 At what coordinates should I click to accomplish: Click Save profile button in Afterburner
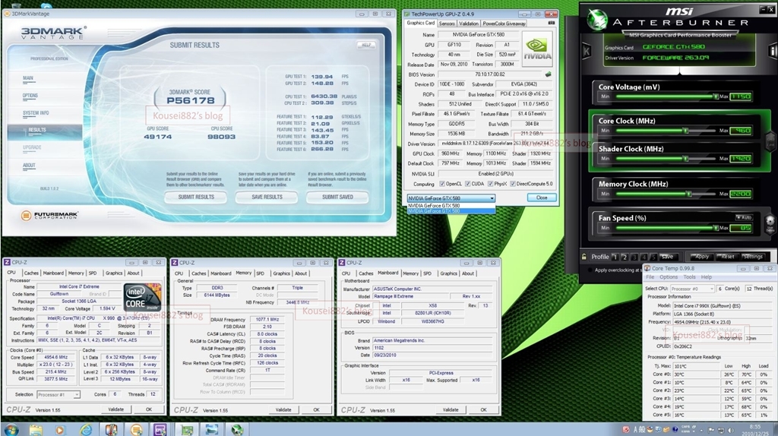667,257
